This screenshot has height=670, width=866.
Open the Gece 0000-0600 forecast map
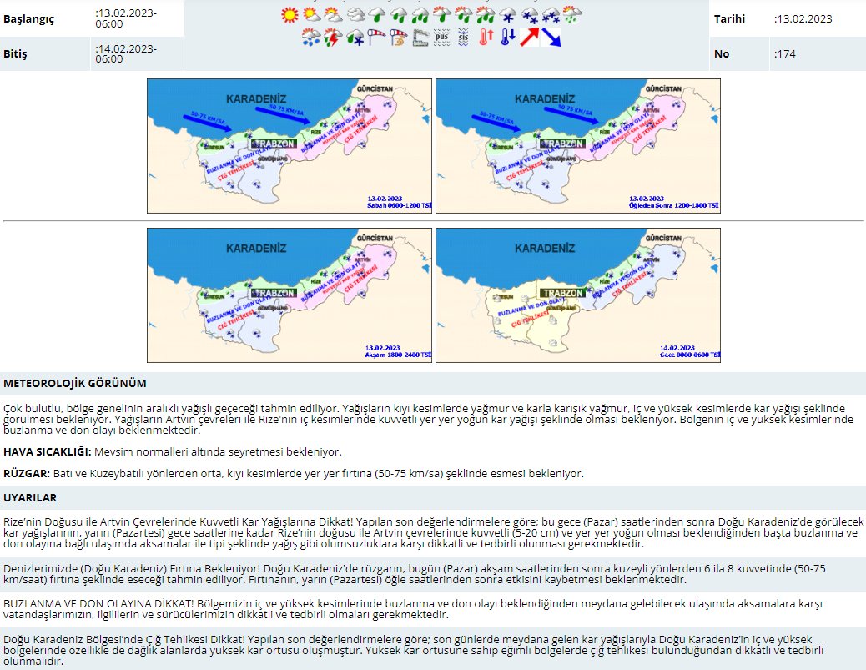[x=578, y=295]
